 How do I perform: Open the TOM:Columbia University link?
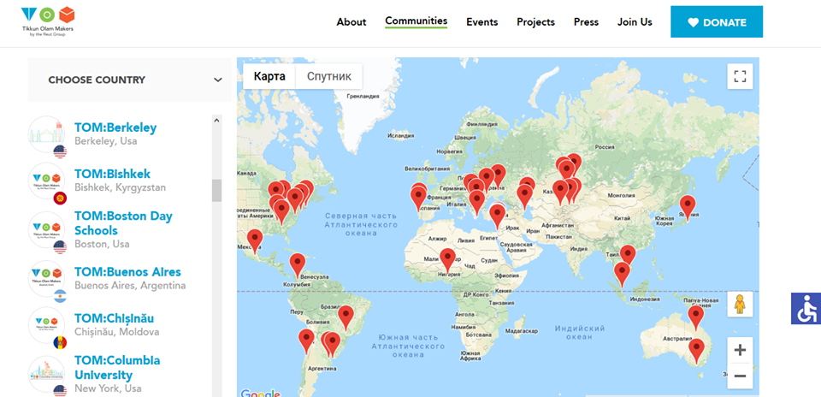coord(117,368)
